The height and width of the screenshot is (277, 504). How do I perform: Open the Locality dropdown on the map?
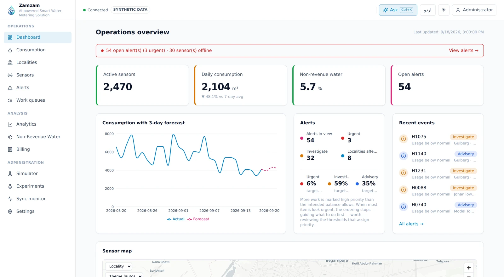tap(119, 266)
